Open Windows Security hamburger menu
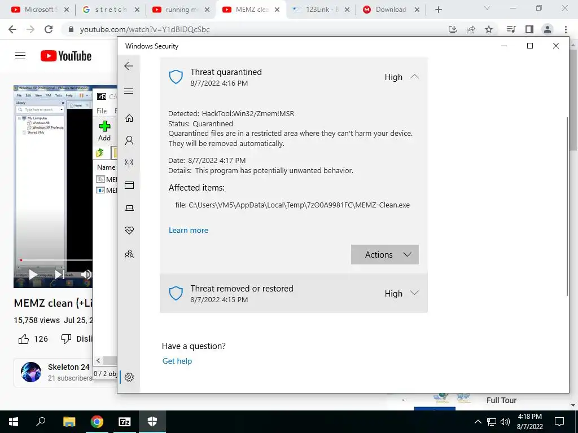578x433 pixels. point(129,91)
